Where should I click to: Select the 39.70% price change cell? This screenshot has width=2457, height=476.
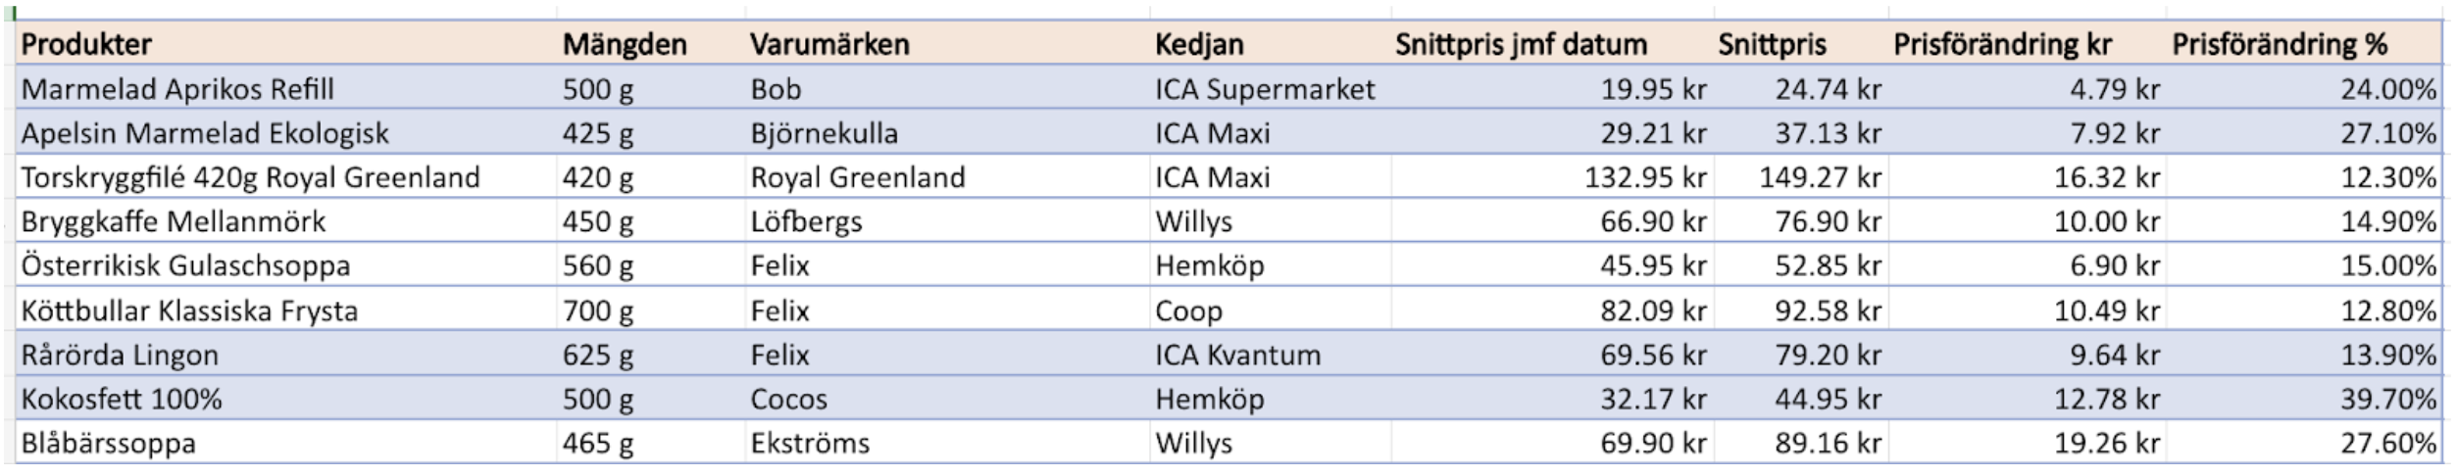pyautogui.click(x=2388, y=399)
